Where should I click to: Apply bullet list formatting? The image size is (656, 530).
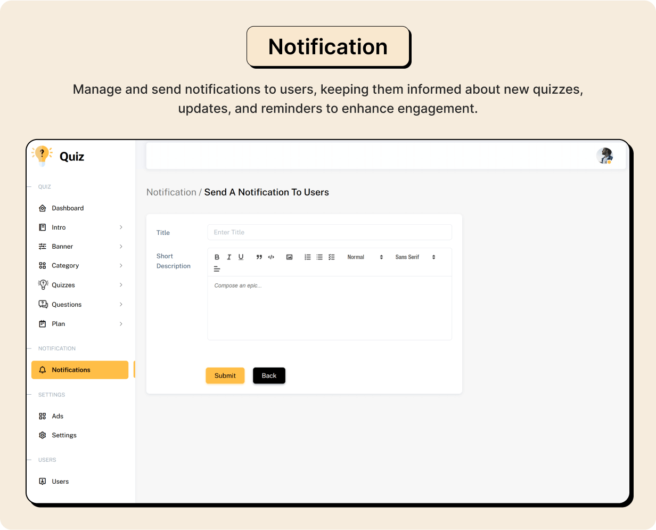[319, 257]
